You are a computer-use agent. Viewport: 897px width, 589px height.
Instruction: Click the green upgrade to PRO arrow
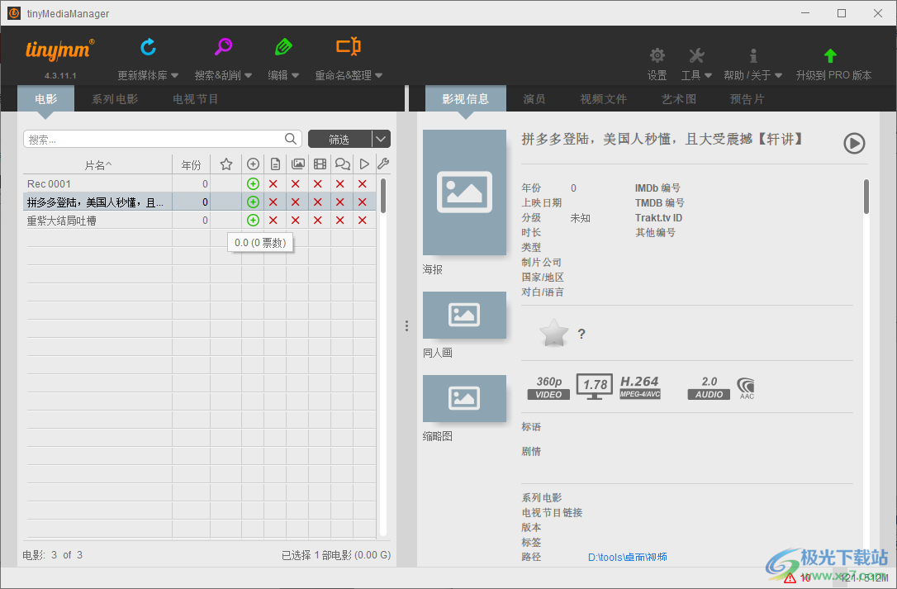[830, 55]
